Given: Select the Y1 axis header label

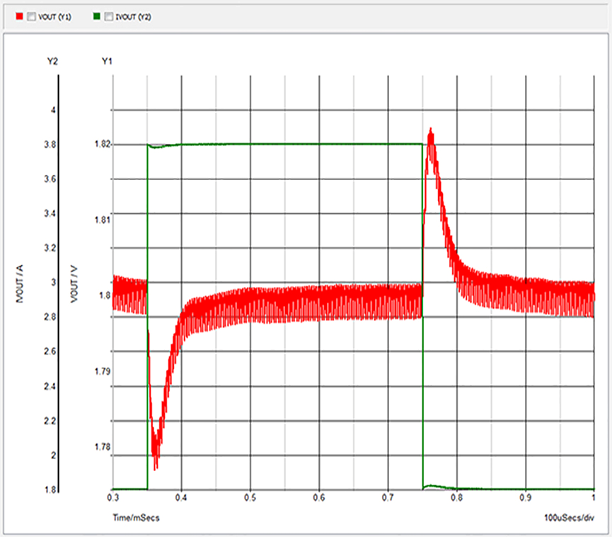Looking at the screenshot, I should pyautogui.click(x=107, y=61).
